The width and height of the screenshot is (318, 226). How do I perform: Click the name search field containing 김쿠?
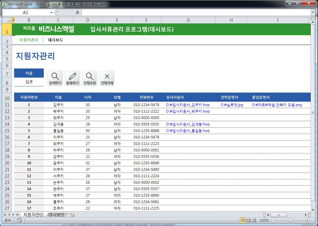[x=29, y=82]
